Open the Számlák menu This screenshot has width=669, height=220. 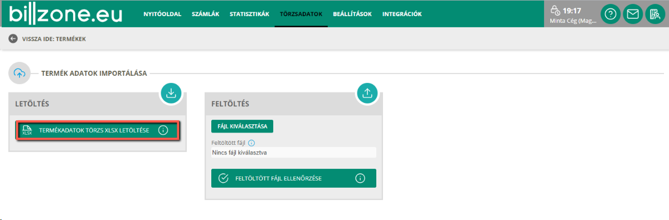[x=205, y=14]
